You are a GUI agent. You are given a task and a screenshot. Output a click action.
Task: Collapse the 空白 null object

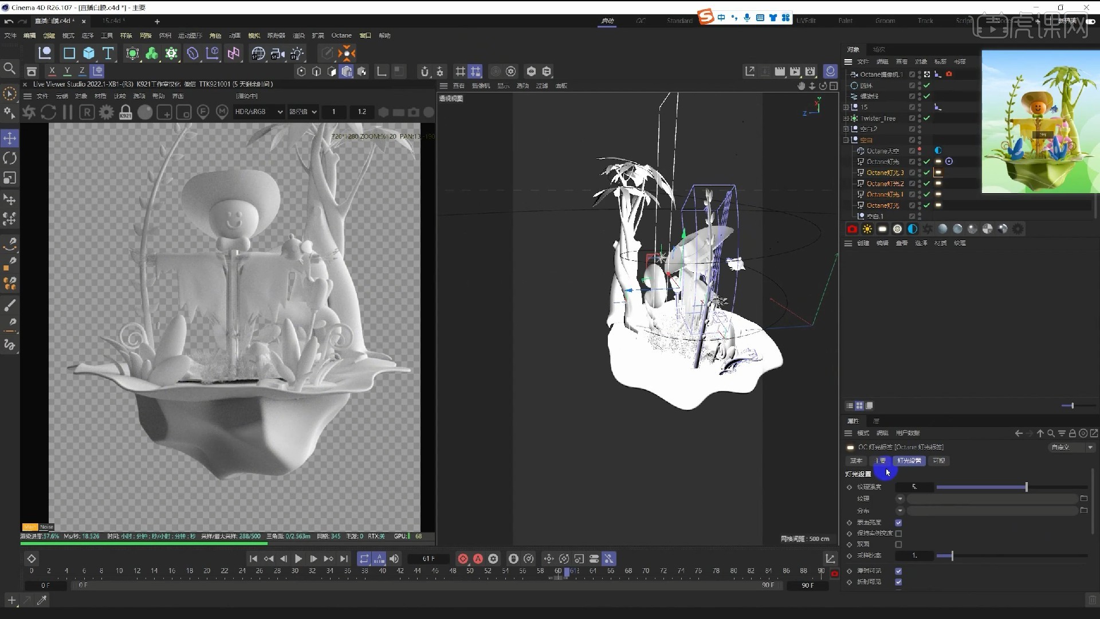tap(845, 139)
